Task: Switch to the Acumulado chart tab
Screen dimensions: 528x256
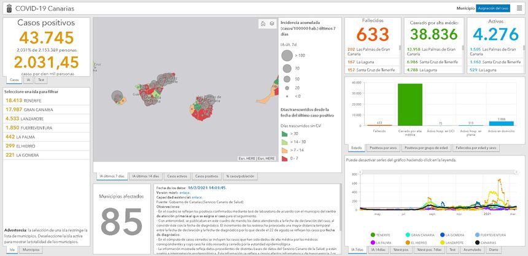Action: click(472, 250)
